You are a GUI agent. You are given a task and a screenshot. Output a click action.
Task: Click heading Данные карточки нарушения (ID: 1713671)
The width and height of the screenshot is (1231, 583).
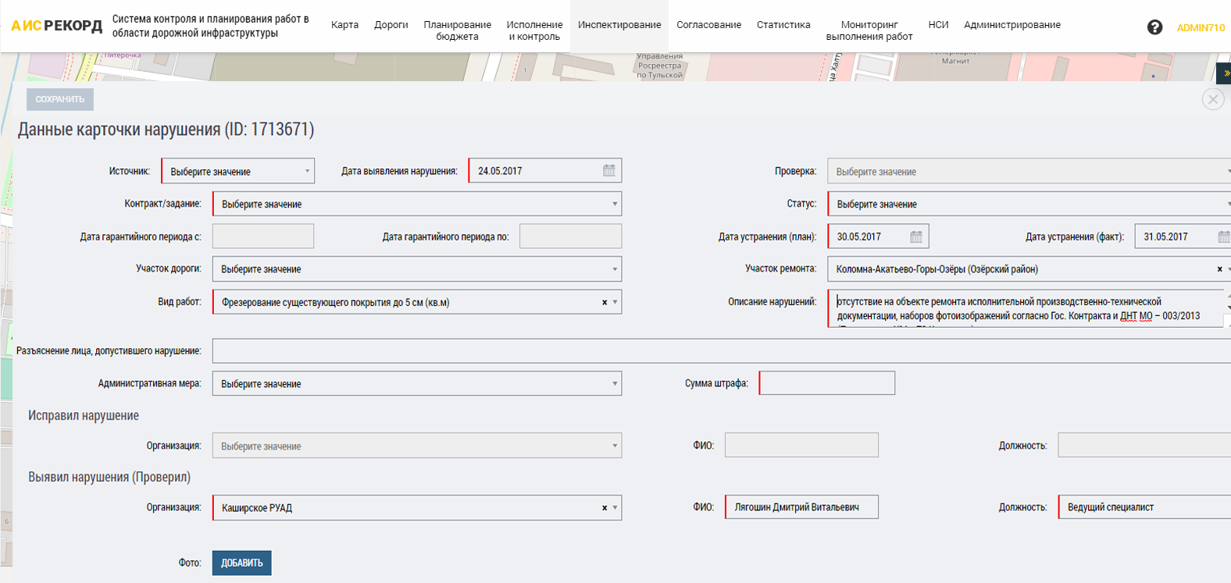166,130
